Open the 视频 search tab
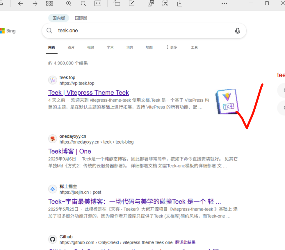 [x=91, y=47]
